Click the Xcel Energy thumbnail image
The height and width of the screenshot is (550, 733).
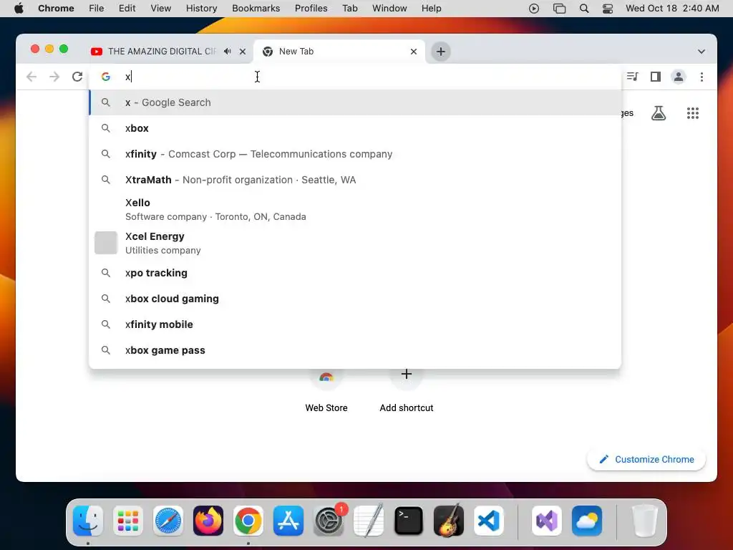click(106, 243)
